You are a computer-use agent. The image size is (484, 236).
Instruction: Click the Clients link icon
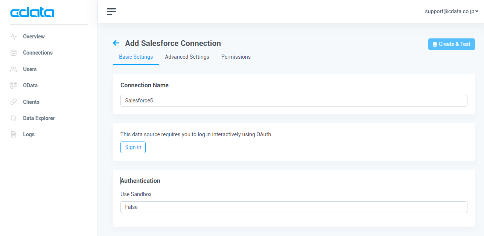14,102
